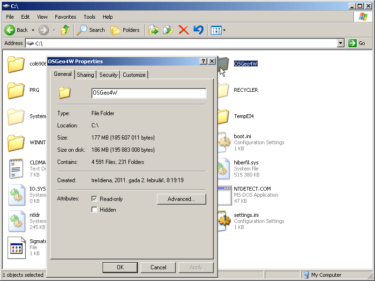This screenshot has height=281, width=375.
Task: Click the NTDETECT.COM file name
Action: pyautogui.click(x=252, y=189)
